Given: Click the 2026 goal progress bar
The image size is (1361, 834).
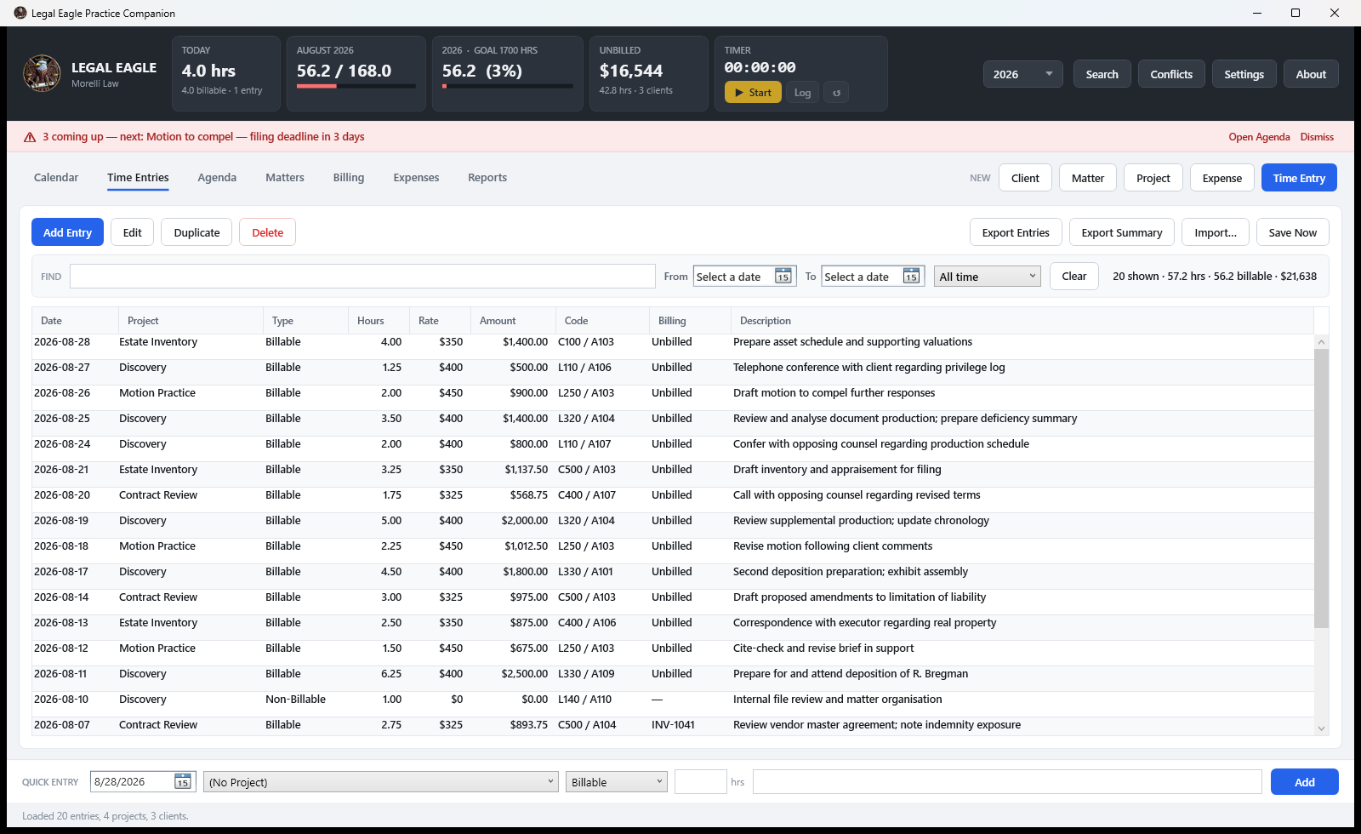Looking at the screenshot, I should [x=507, y=86].
